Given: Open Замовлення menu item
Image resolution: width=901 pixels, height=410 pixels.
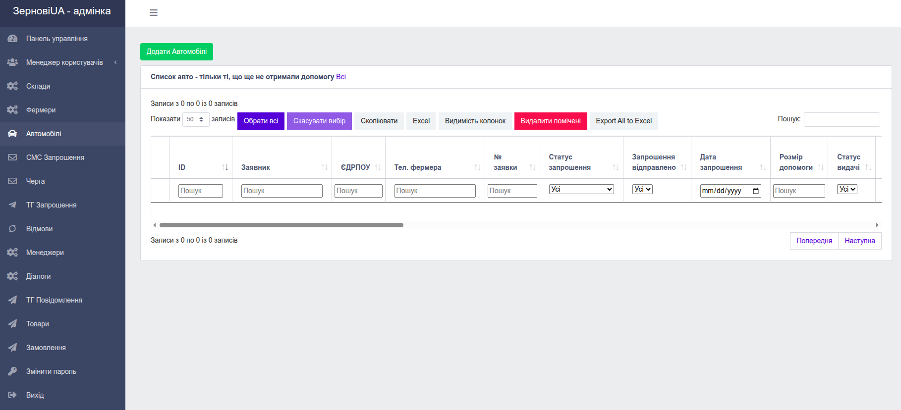Looking at the screenshot, I should 62,348.
